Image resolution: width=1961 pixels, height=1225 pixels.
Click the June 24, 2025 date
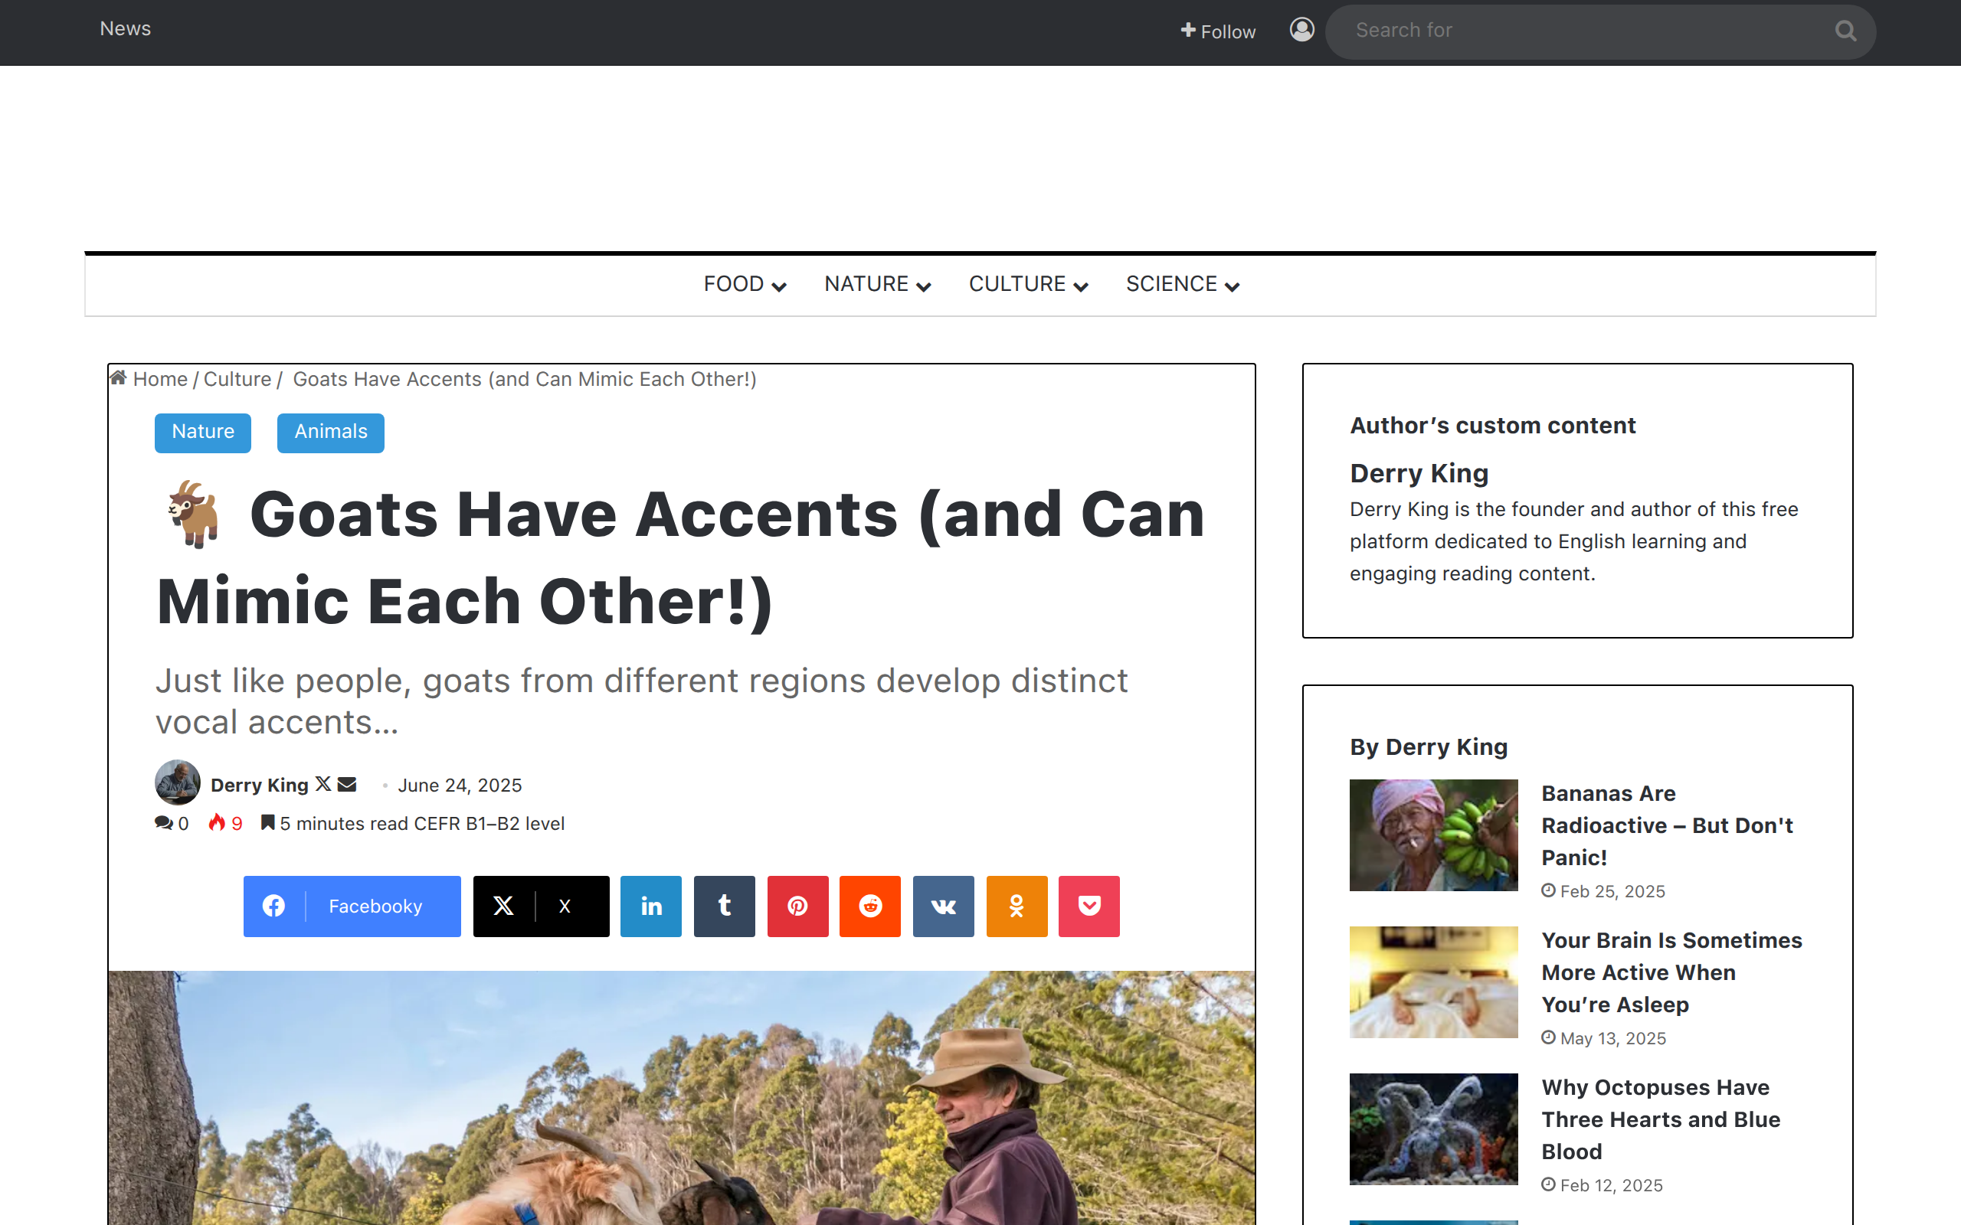coord(460,785)
